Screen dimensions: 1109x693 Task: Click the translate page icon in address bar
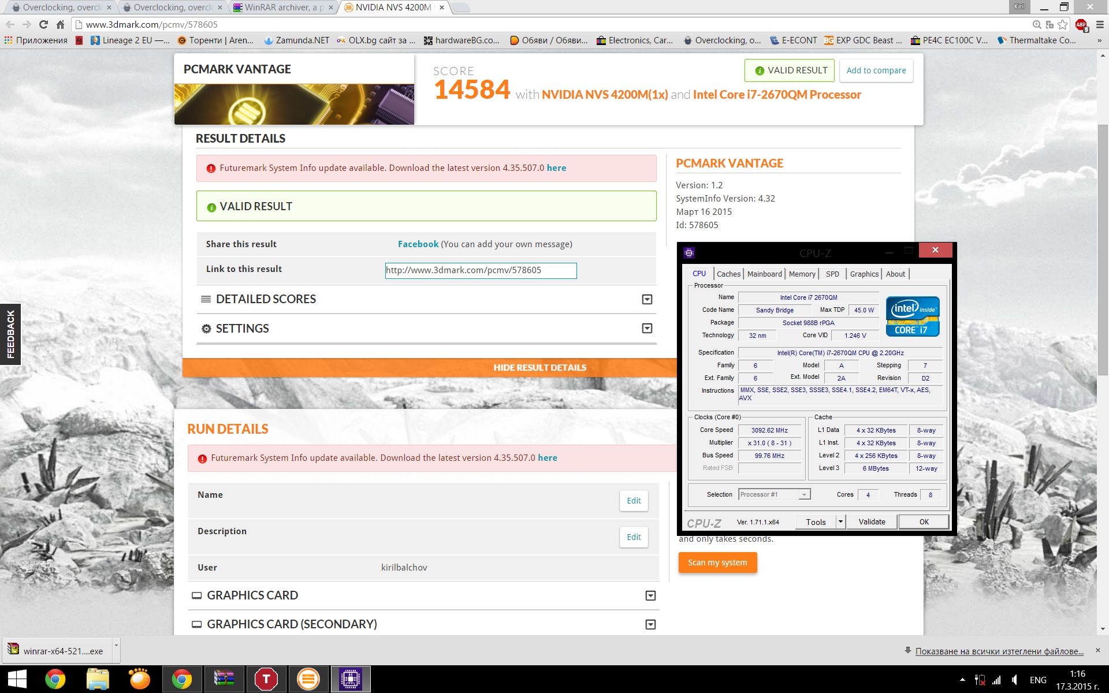click(x=1050, y=24)
